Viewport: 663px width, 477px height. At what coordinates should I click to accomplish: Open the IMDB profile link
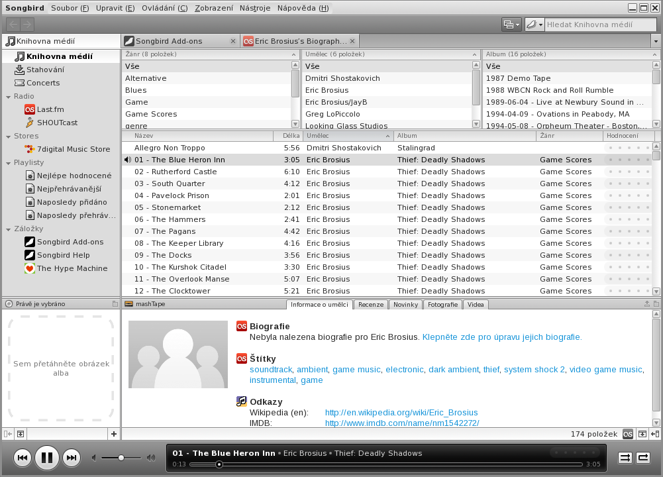click(x=402, y=423)
